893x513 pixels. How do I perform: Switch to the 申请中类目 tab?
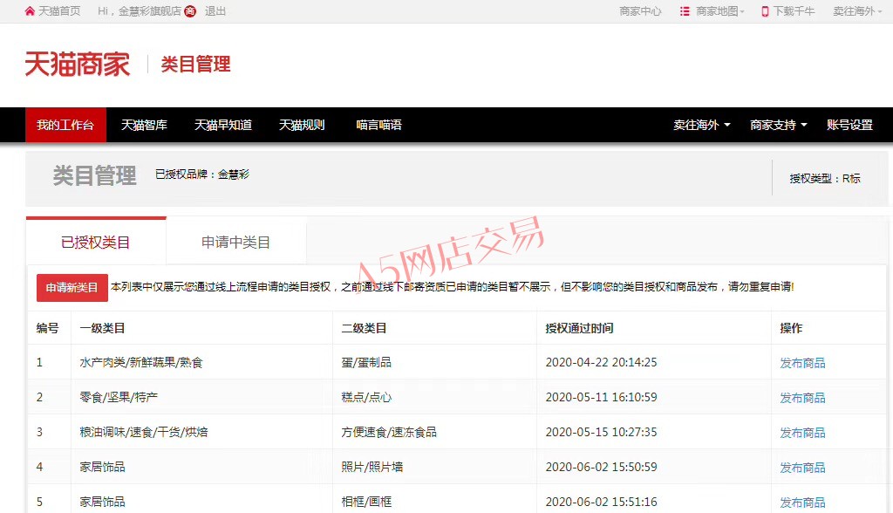[235, 242]
